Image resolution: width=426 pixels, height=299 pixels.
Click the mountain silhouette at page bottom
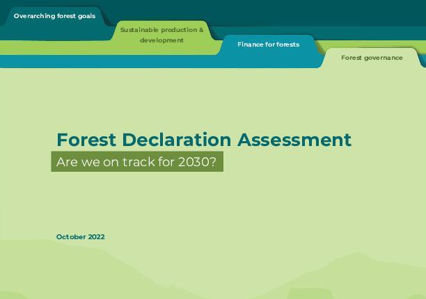213,271
